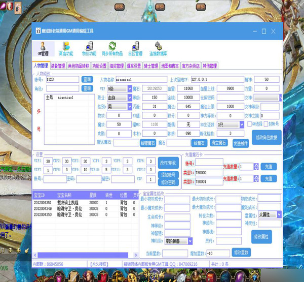This screenshot has height=282, width=304.
Task: Toggle the 封帐号 checkbox
Action: click(264, 123)
